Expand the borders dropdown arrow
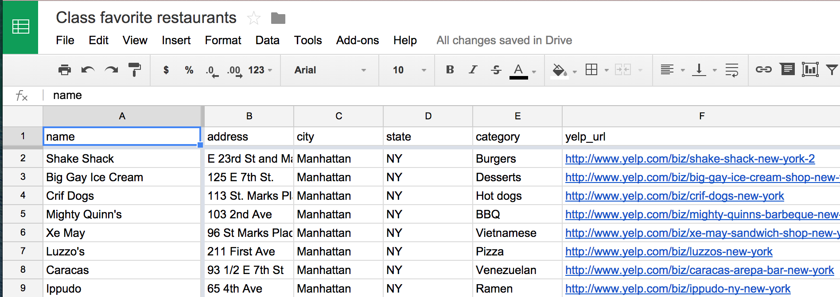The width and height of the screenshot is (840, 297). [607, 70]
